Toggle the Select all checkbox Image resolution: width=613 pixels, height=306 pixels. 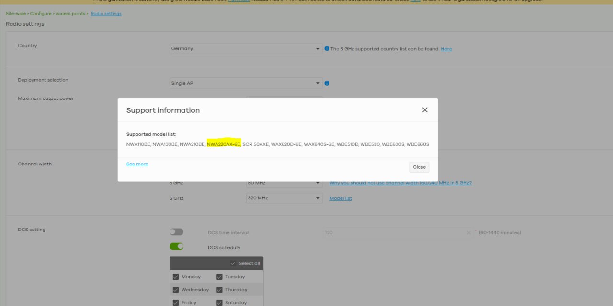(x=233, y=263)
